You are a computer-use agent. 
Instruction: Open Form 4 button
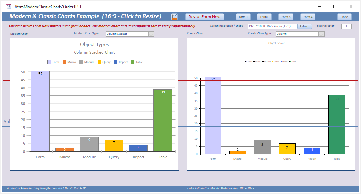[x=308, y=17]
